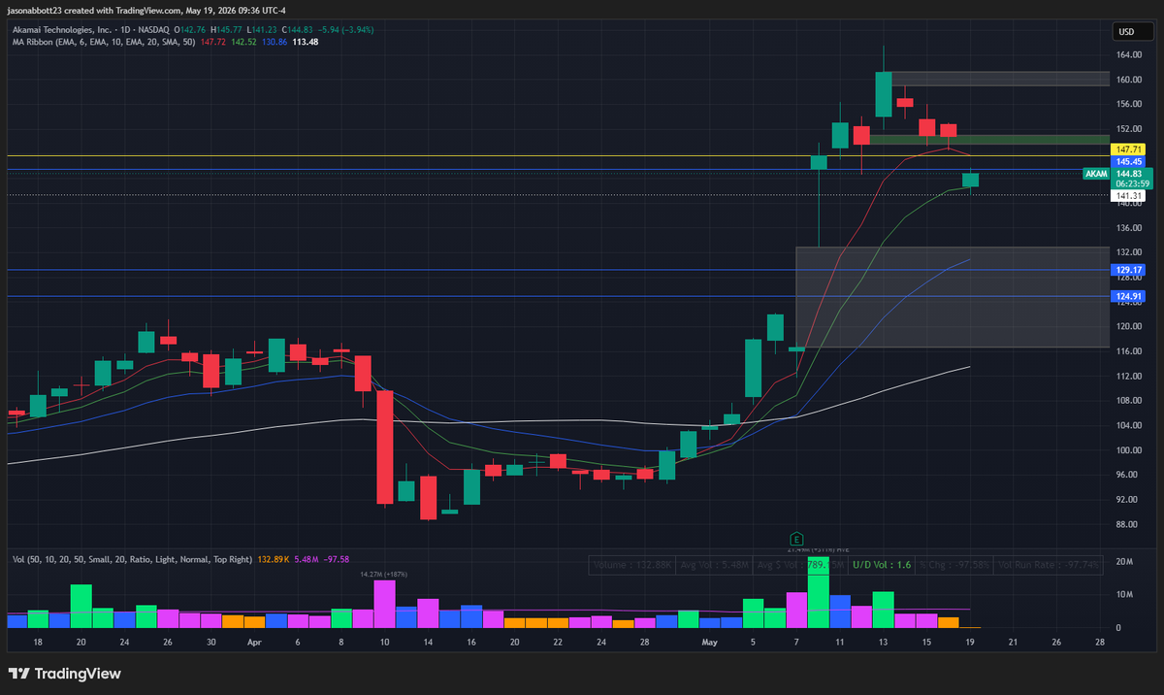Screen dimensions: 1164x695
Task: Click the May label on time axis
Action: pyautogui.click(x=710, y=642)
